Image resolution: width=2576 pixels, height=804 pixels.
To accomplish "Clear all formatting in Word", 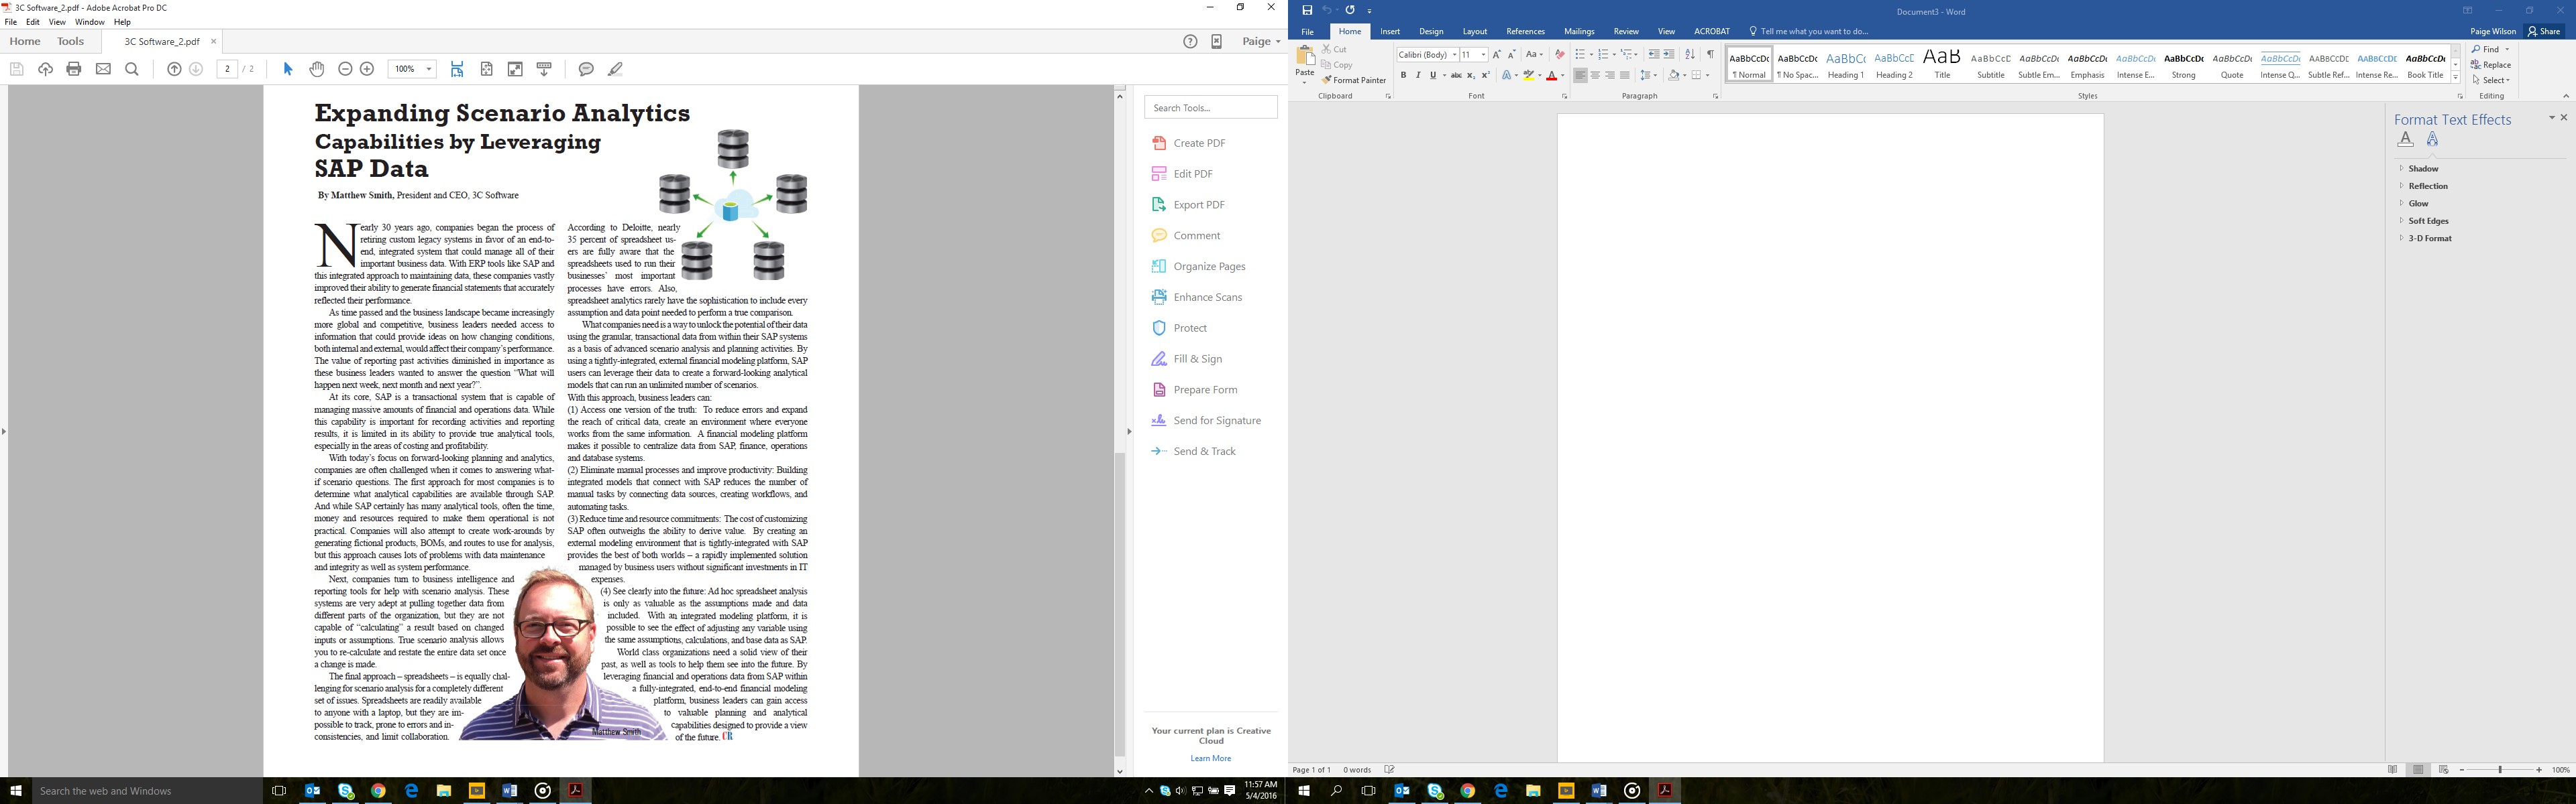I will 1559,54.
